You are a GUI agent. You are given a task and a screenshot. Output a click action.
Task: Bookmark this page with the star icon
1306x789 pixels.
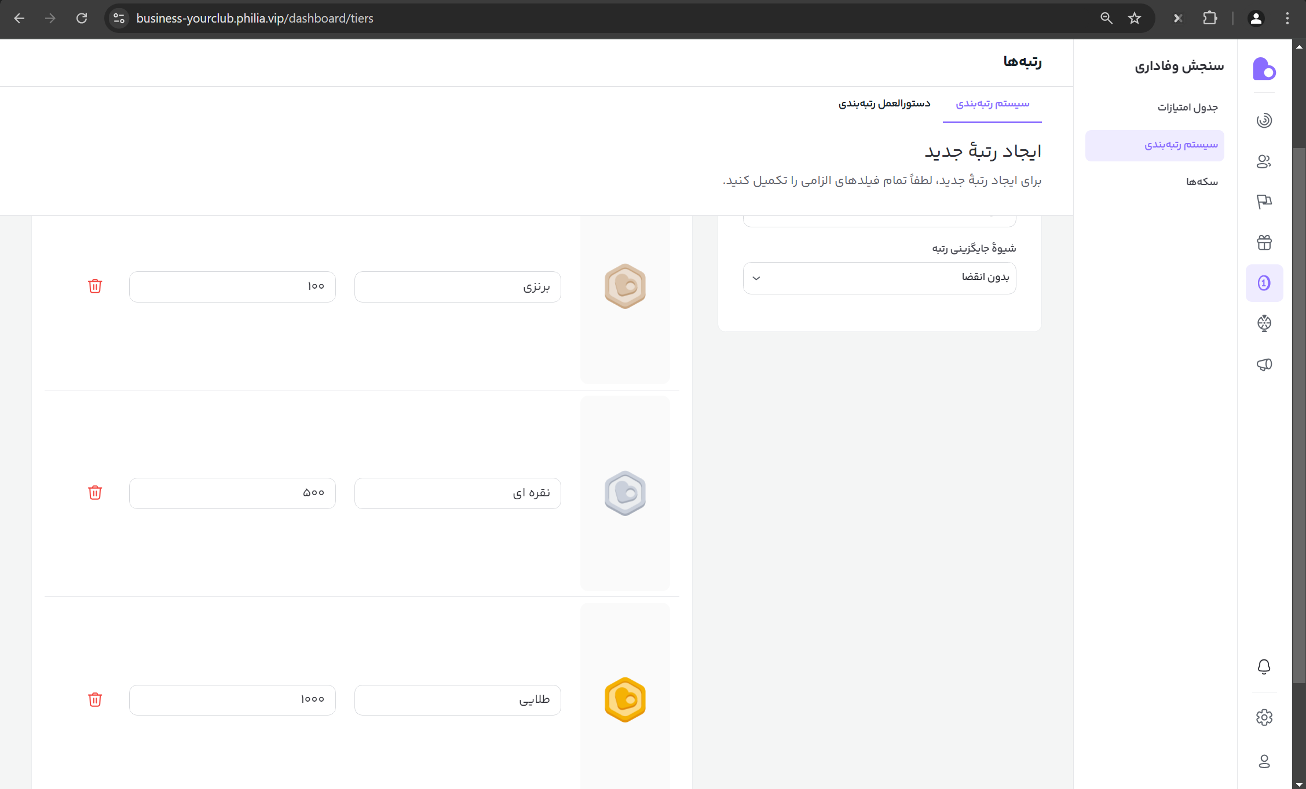[1135, 19]
